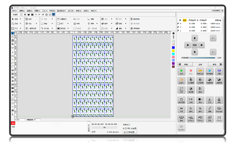Screen dimensions: 236x144
Task: Toggle the Z axis row icon
Action: click(x=178, y=31)
